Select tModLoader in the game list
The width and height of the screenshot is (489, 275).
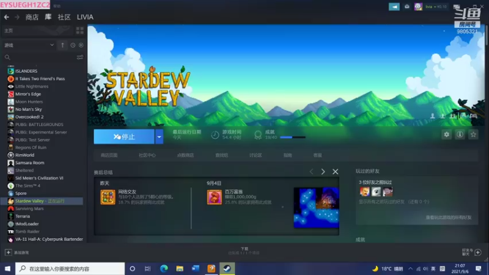click(27, 224)
